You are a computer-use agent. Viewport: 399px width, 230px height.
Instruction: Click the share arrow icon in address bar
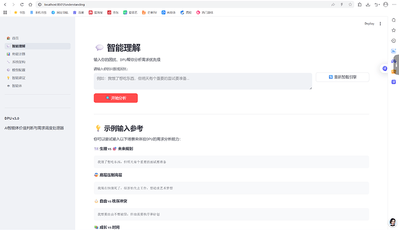pos(333,5)
